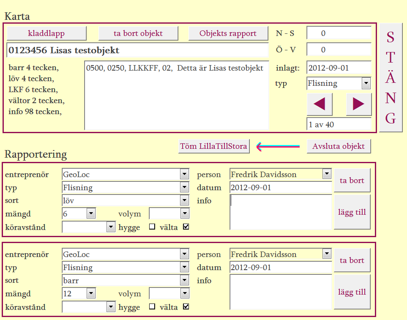
Task: Click the inlagt date field
Action: (x=339, y=68)
